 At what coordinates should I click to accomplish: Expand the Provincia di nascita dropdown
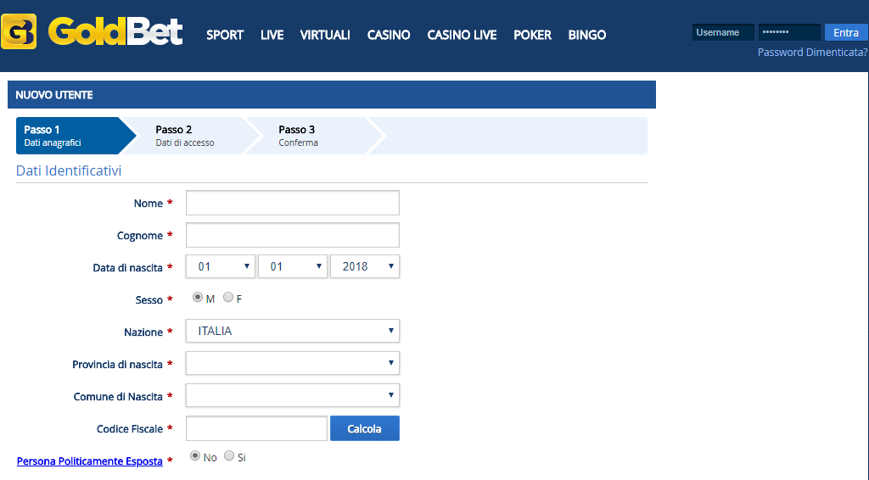pyautogui.click(x=293, y=363)
